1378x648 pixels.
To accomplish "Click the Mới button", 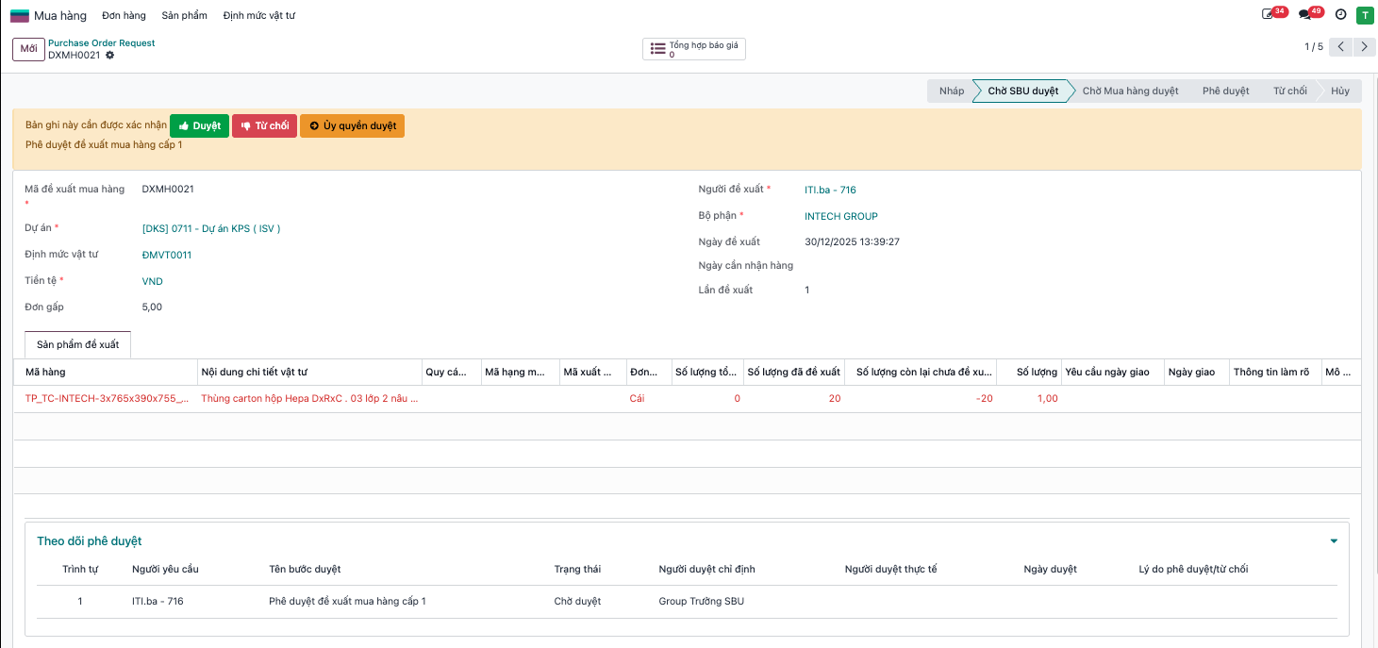I will point(28,49).
